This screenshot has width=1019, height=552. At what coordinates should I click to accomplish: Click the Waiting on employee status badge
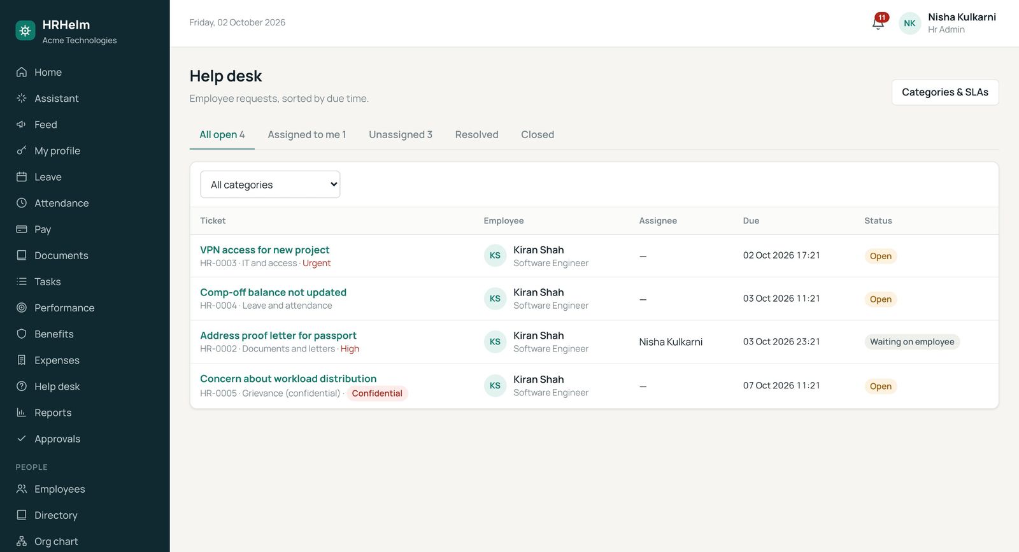pyautogui.click(x=912, y=342)
